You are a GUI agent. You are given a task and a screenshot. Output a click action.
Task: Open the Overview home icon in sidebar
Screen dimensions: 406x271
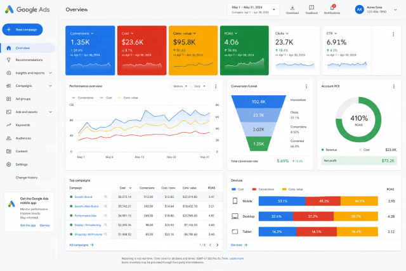point(8,48)
